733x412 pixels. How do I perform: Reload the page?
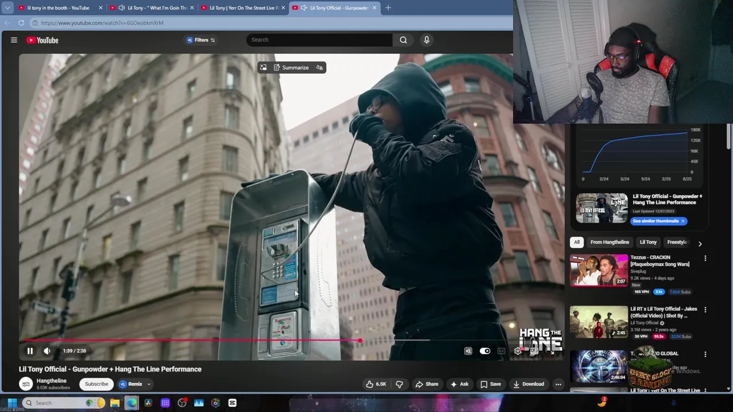[x=21, y=23]
